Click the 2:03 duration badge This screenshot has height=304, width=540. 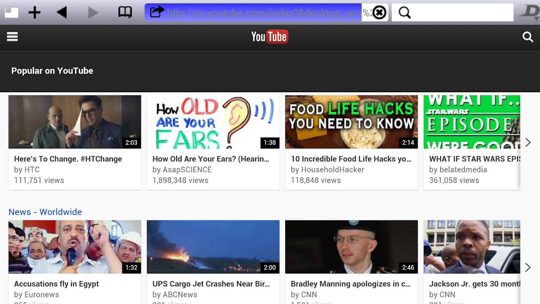coord(131,142)
